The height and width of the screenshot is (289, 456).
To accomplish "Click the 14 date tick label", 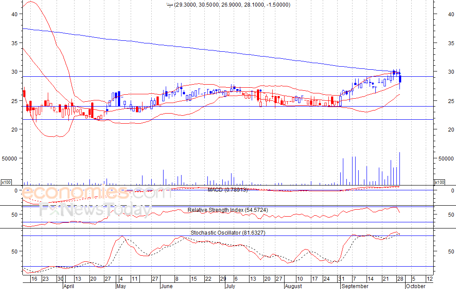I will tap(370, 279).
